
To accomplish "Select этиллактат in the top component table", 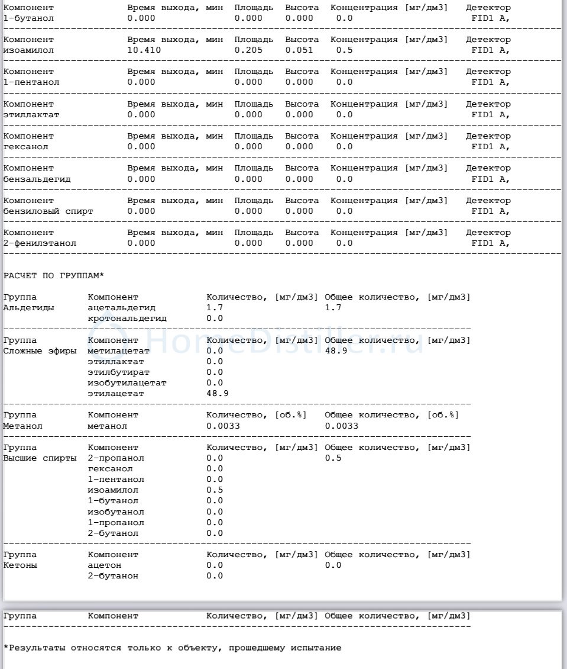I will coord(31,115).
